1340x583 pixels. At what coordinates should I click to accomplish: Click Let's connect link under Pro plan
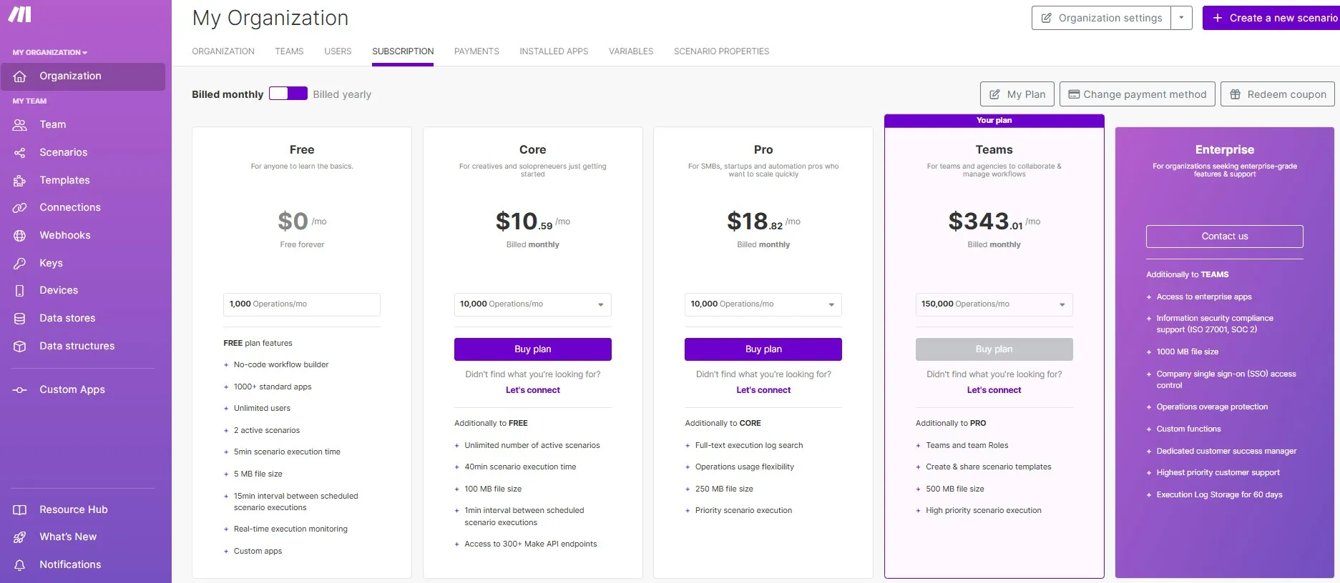(x=763, y=390)
